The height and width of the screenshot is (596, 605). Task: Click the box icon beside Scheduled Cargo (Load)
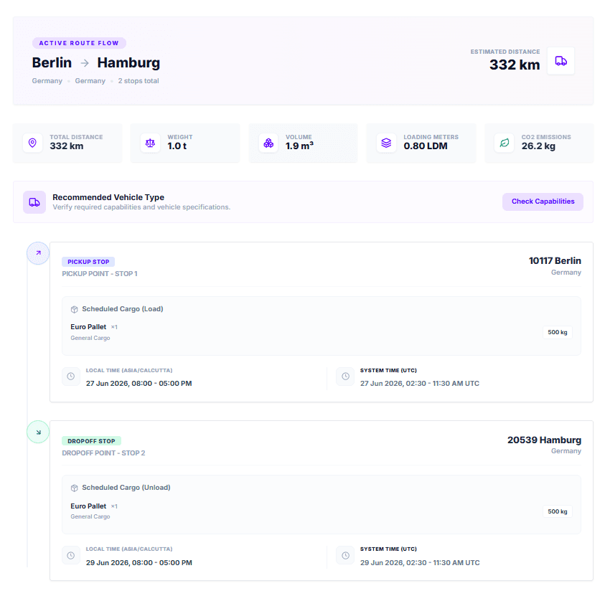[x=75, y=309]
